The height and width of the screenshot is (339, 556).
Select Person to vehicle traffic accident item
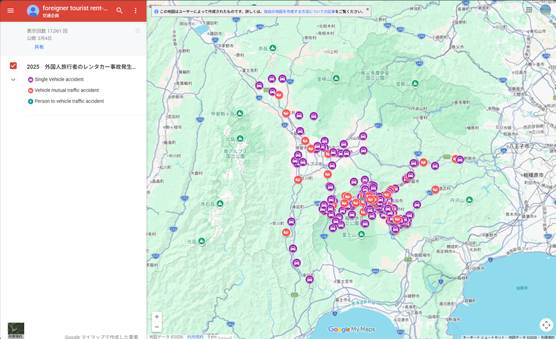coord(65,101)
